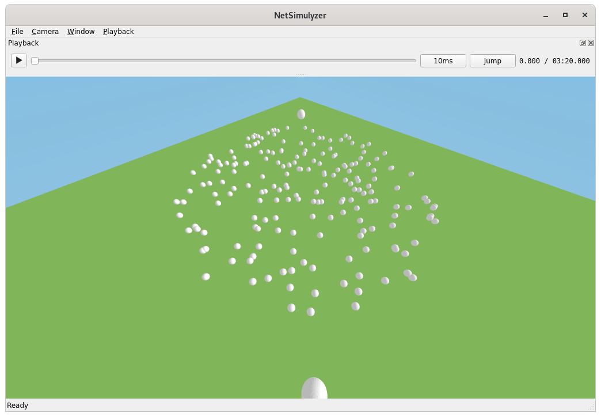Click the Jump button
Screen dimensions: 601x417
(493, 60)
